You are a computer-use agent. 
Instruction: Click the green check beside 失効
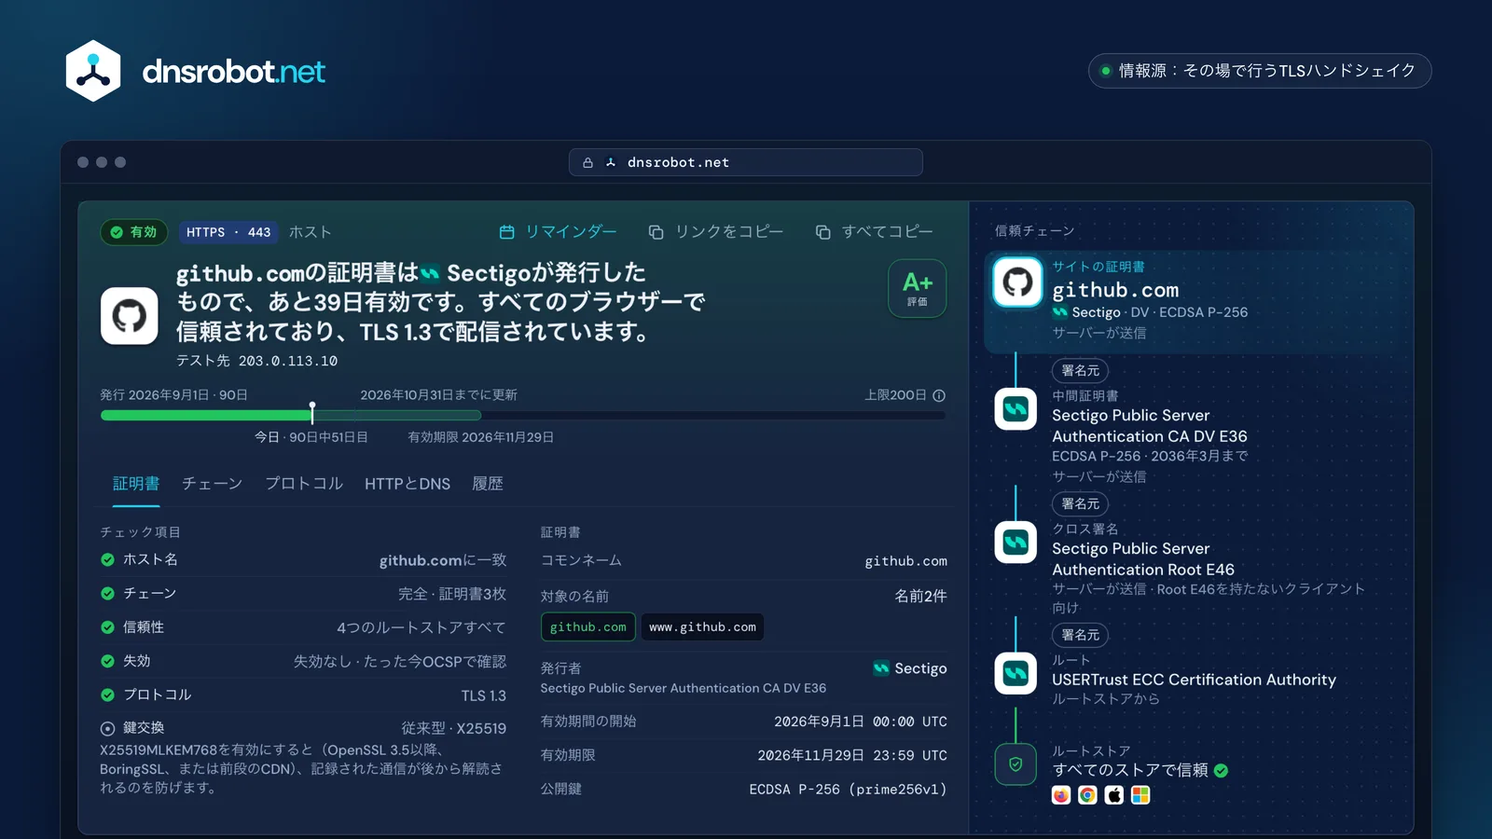pyautogui.click(x=108, y=661)
